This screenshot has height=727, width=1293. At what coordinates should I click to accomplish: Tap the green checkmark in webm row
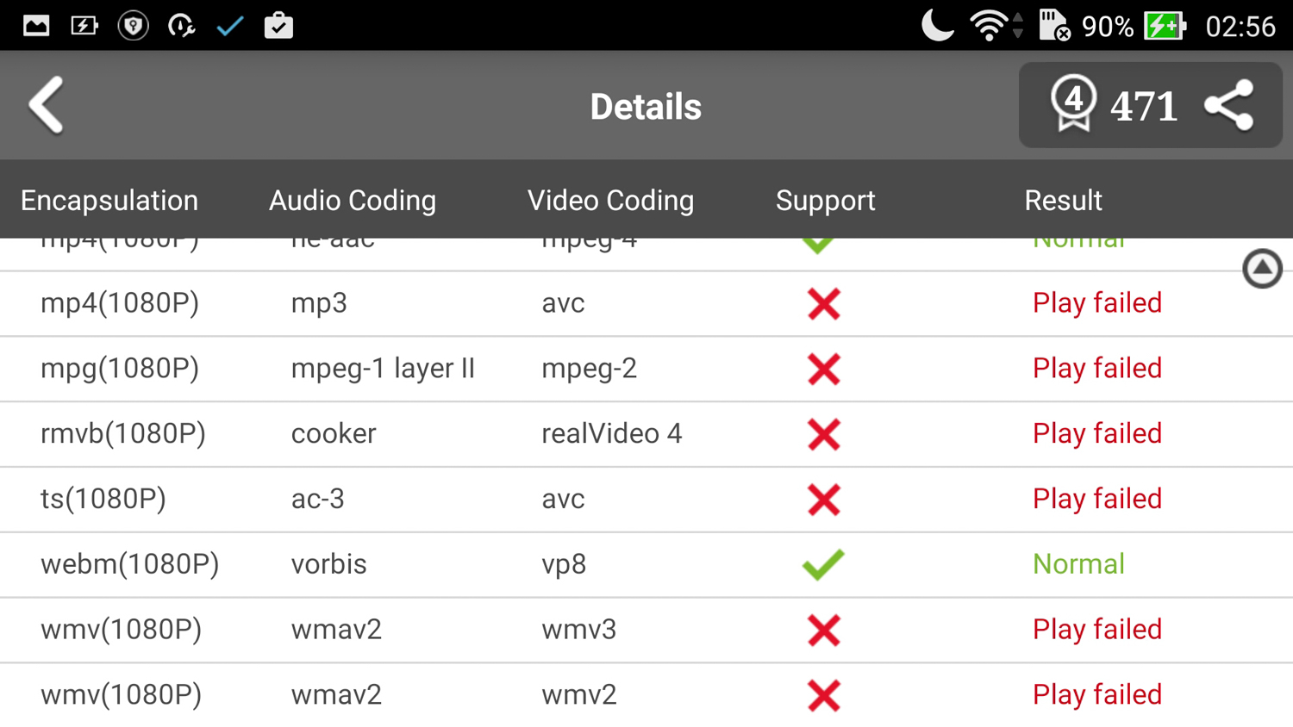[823, 564]
